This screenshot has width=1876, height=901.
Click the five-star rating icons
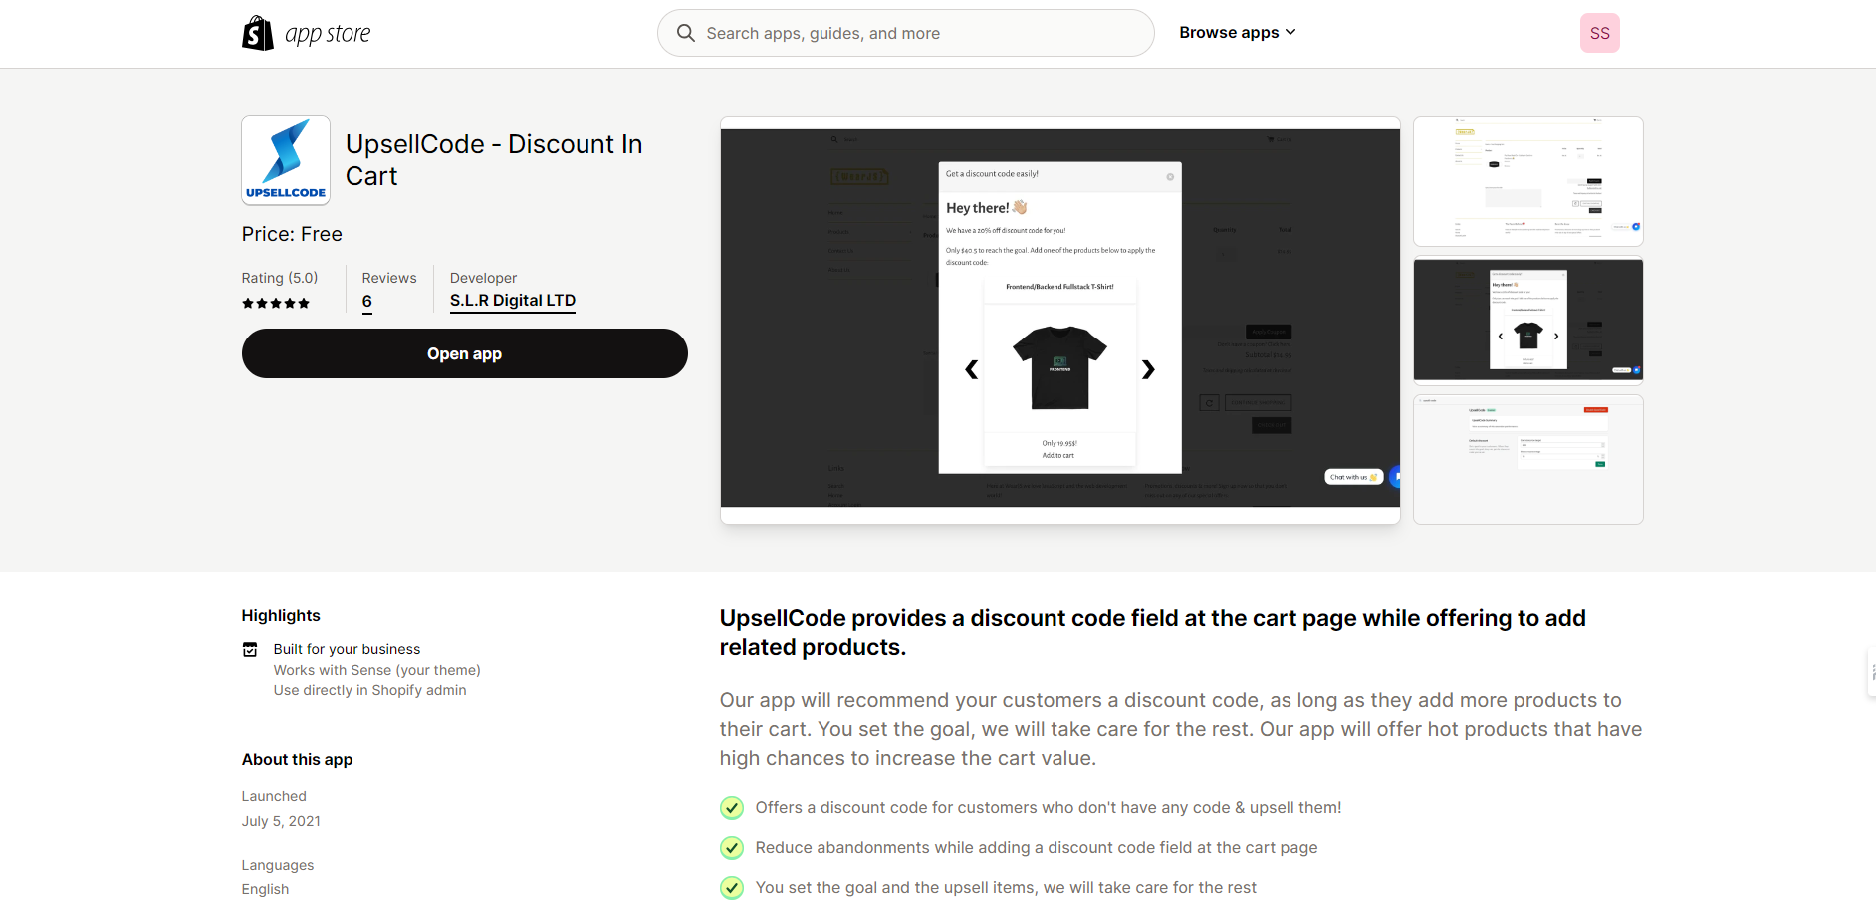click(x=276, y=303)
